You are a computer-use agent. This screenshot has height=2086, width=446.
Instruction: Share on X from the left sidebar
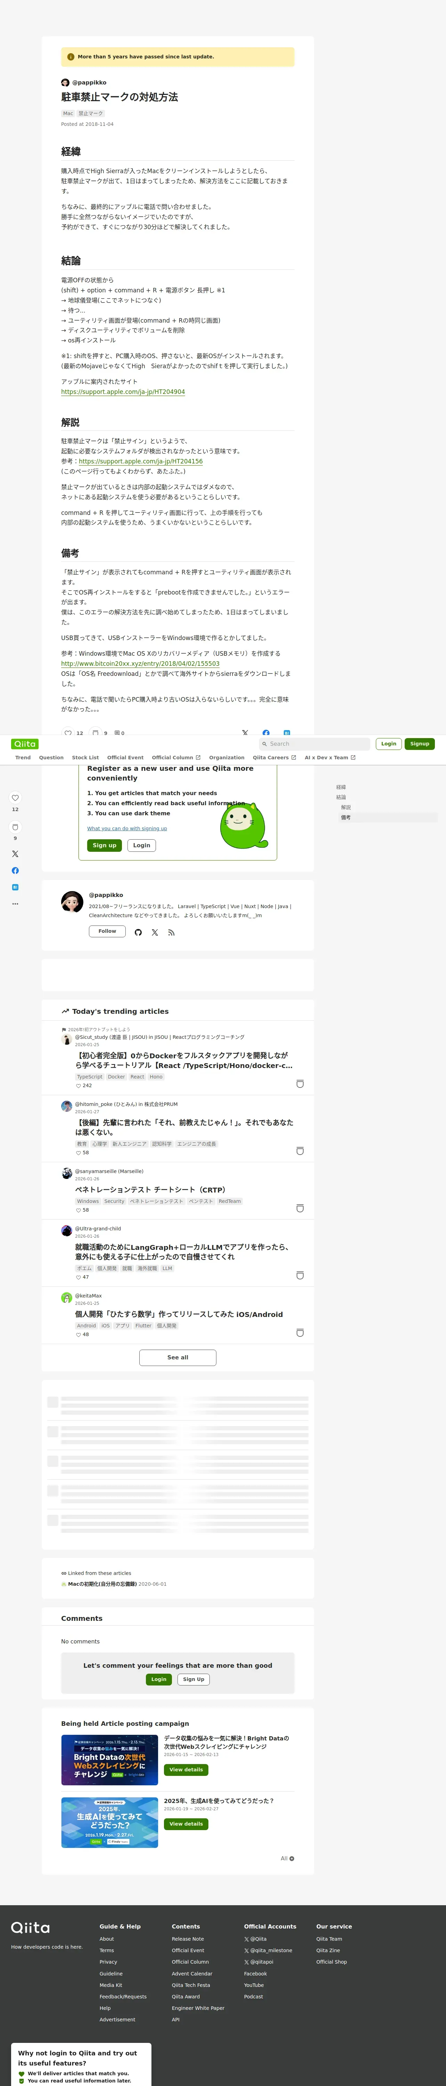point(15,854)
